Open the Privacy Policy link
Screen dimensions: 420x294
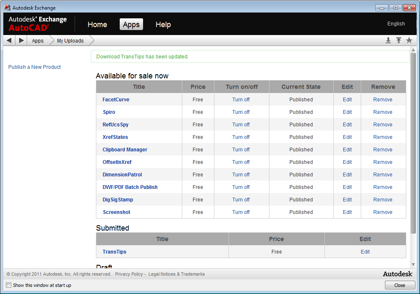point(129,274)
